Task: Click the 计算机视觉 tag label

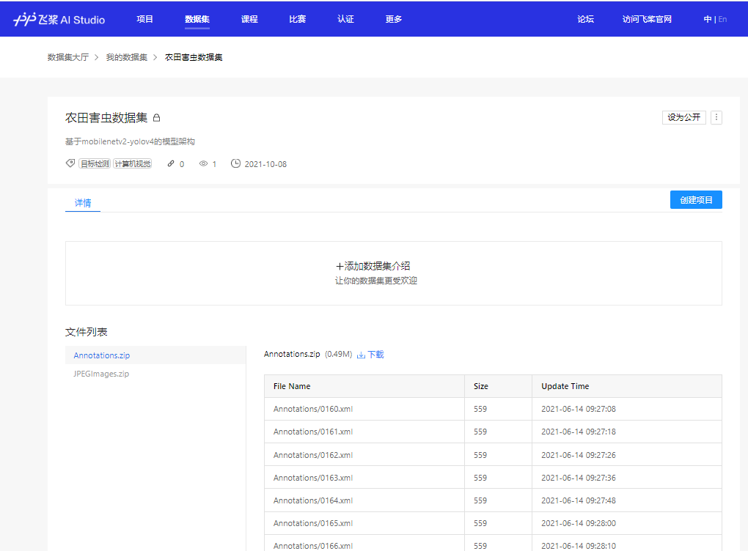Action: (x=132, y=163)
